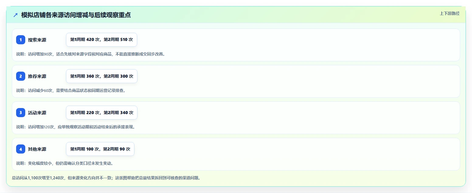Click the number 3 badge for 活动来源

tap(21, 113)
